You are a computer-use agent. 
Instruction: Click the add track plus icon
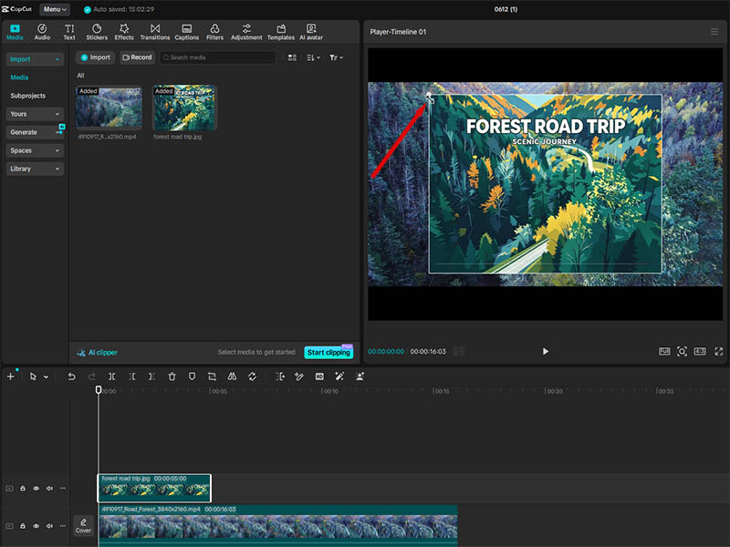(x=10, y=377)
